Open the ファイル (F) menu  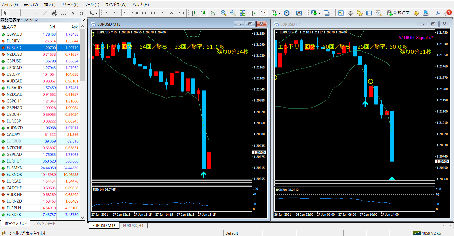point(10,5)
